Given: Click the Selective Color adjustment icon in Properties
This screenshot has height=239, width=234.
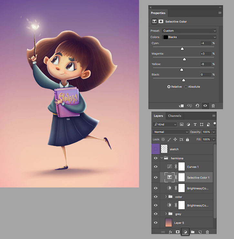Looking at the screenshot, I should coord(154,22).
